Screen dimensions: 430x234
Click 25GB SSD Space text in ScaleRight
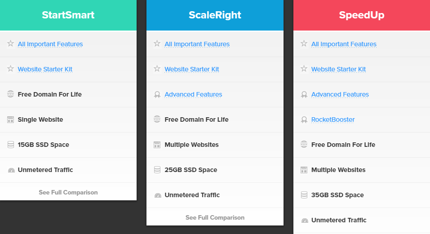click(191, 170)
